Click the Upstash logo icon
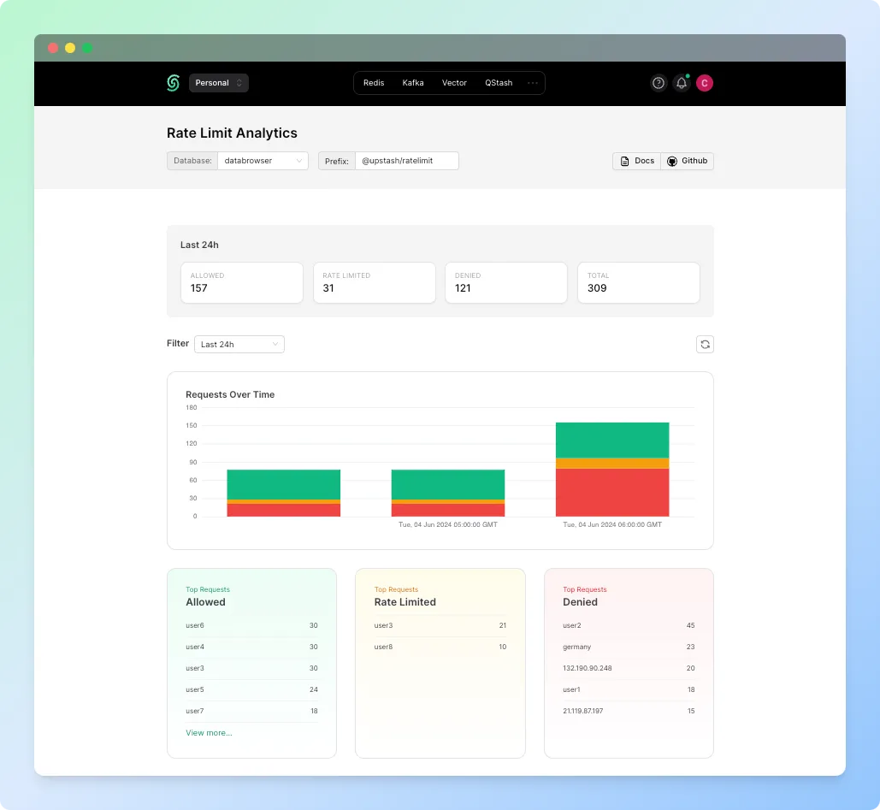This screenshot has height=810, width=880. (174, 83)
